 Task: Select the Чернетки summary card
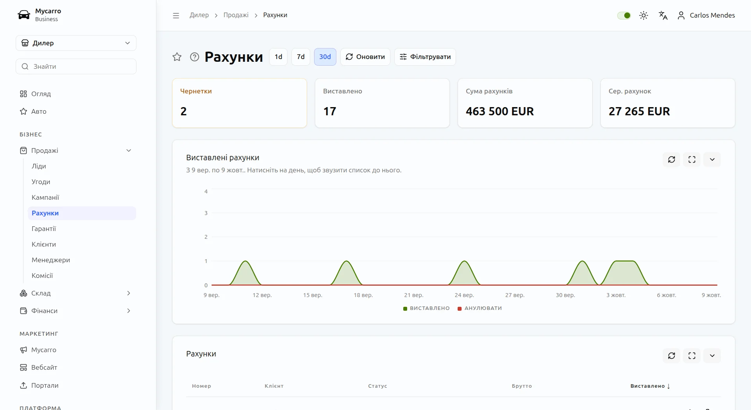coord(240,103)
